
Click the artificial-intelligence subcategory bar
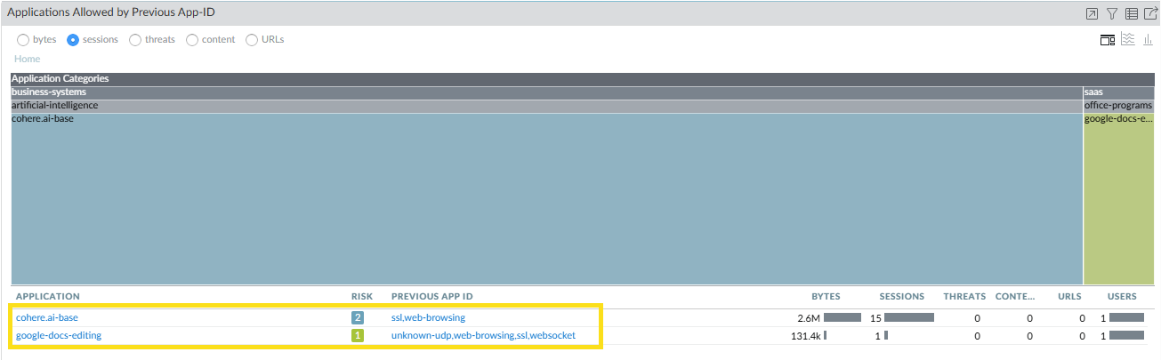pyautogui.click(x=546, y=106)
